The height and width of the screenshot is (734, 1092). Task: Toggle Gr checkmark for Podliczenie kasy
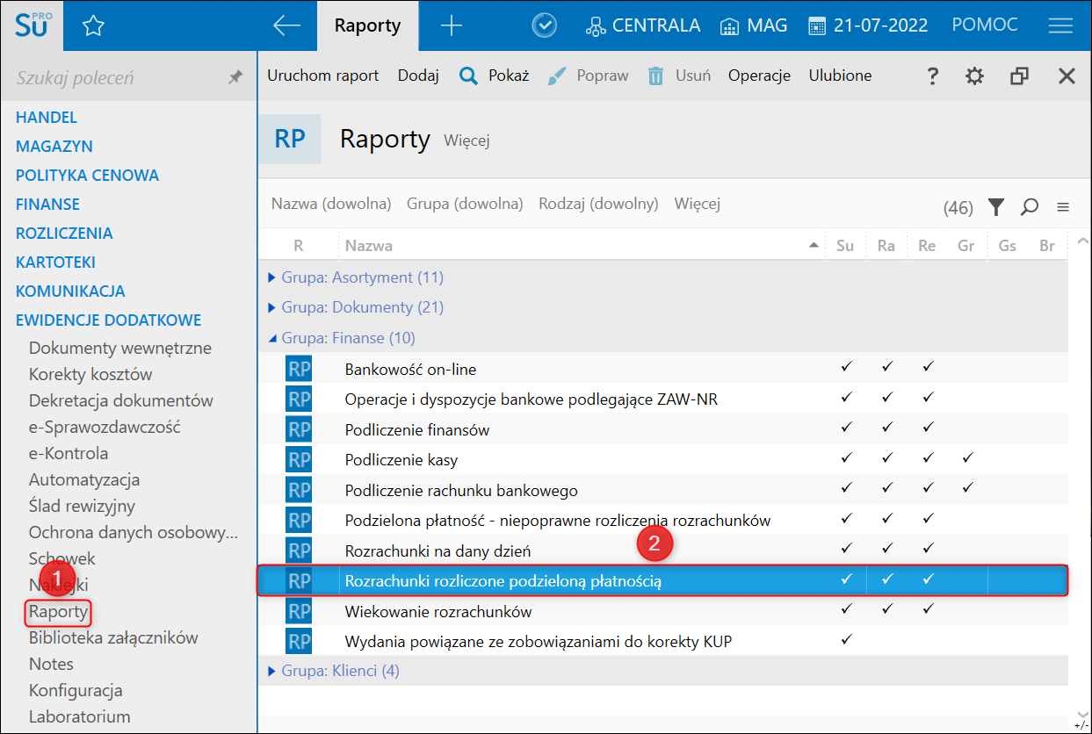967,459
